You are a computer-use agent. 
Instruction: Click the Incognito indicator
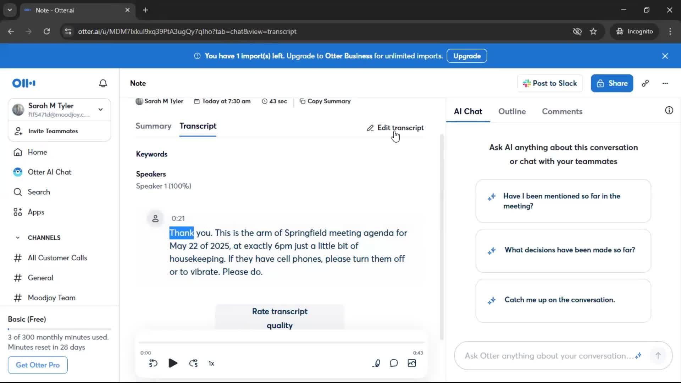click(635, 32)
